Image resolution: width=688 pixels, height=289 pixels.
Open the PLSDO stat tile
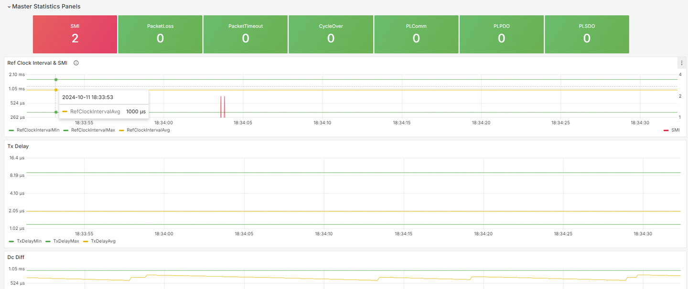click(x=587, y=34)
